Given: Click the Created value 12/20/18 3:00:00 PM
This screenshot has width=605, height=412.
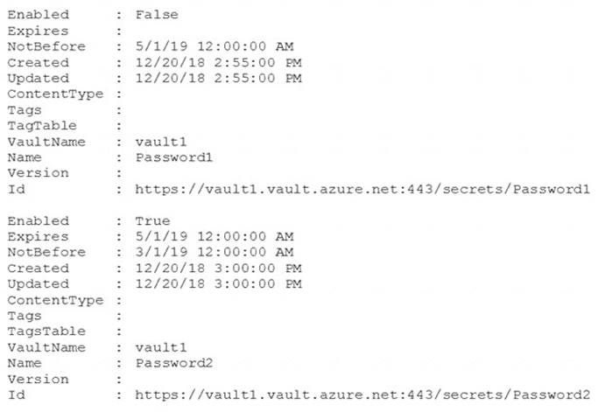Looking at the screenshot, I should 219,269.
